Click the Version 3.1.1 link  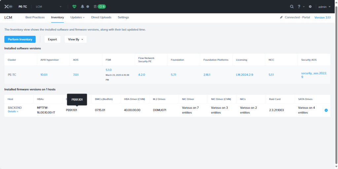tap(322, 17)
